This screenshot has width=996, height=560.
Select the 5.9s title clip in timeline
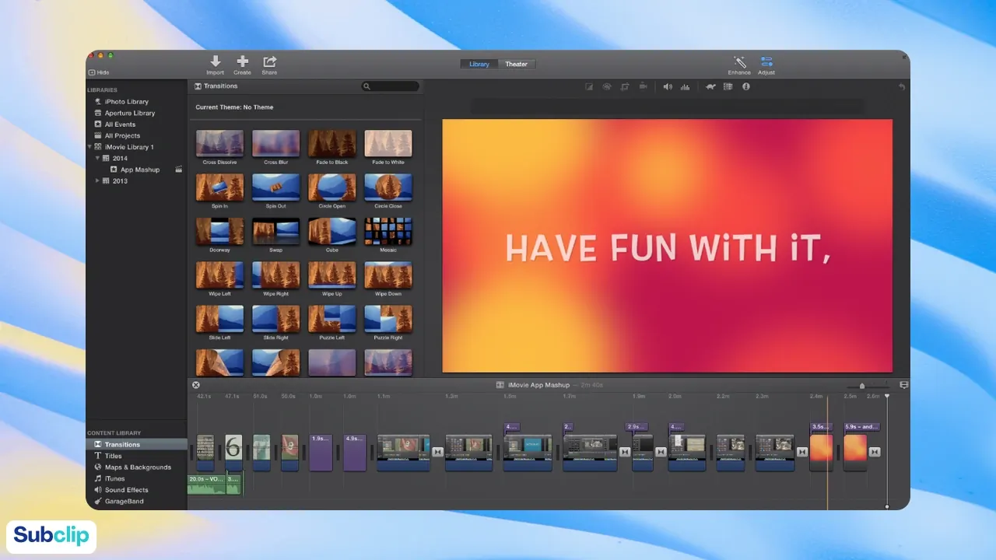point(861,427)
